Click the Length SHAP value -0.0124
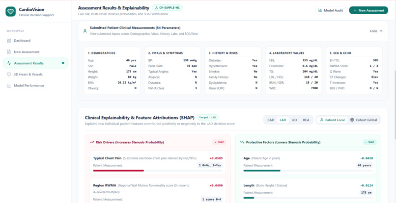 click(367, 186)
